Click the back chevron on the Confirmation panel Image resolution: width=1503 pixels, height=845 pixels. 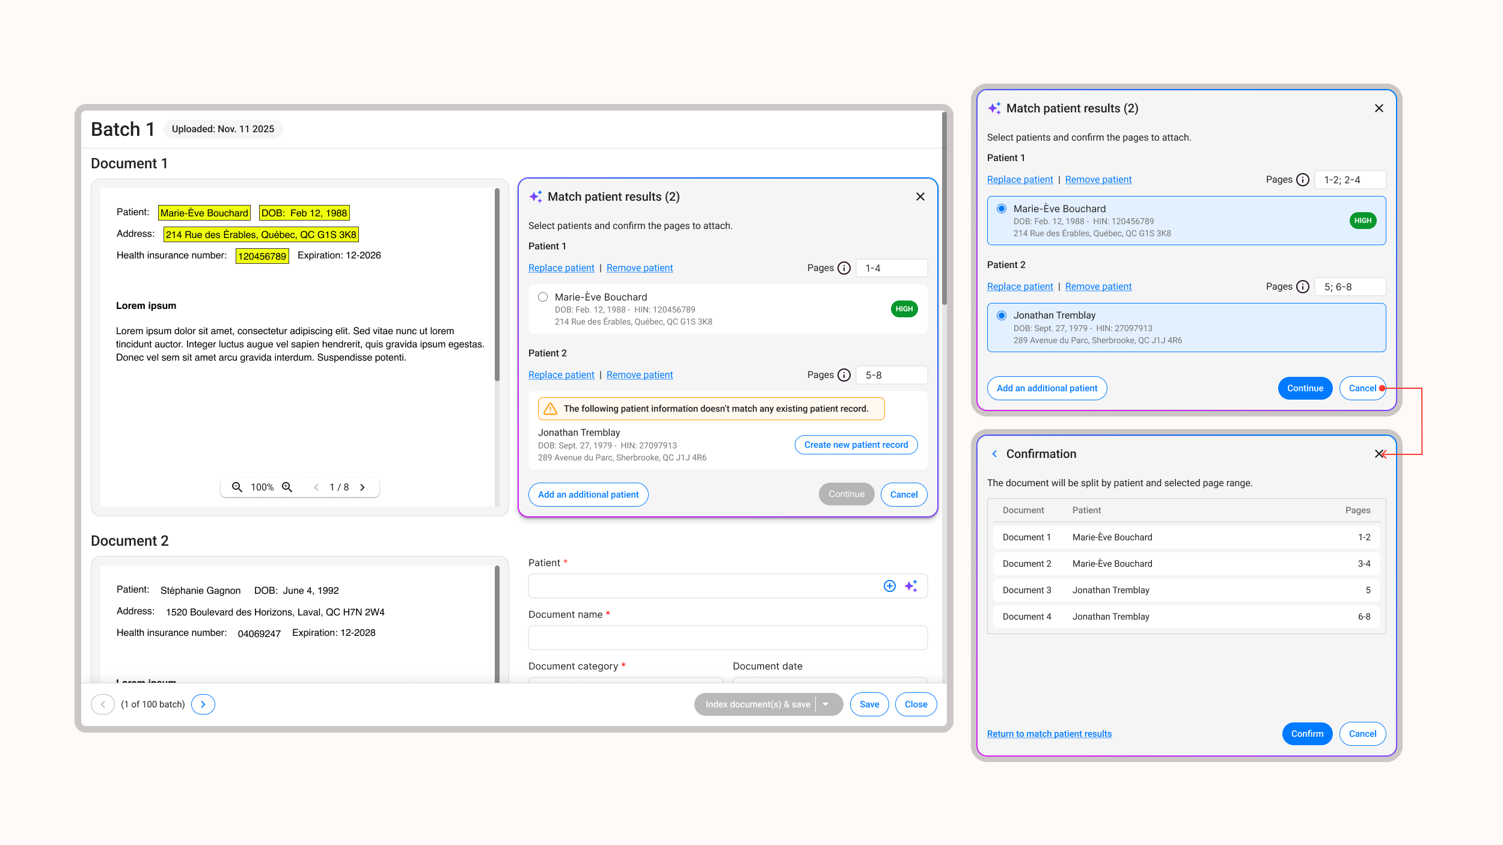(994, 454)
